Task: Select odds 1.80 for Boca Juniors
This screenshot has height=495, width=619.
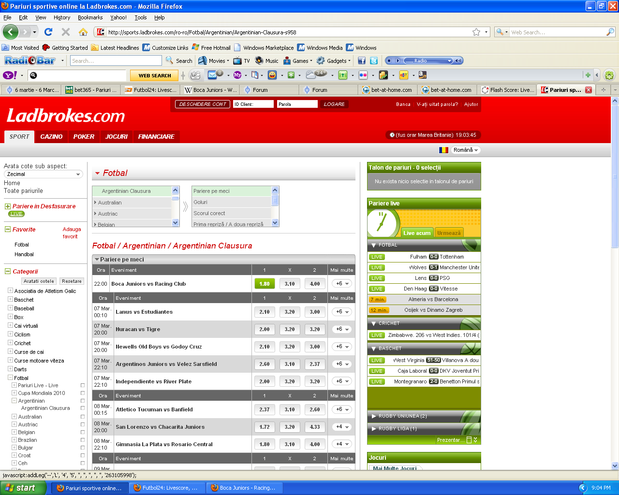Action: click(265, 284)
